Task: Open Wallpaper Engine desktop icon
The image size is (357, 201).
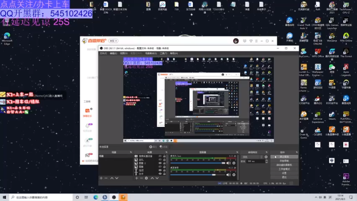Action: pyautogui.click(x=318, y=70)
